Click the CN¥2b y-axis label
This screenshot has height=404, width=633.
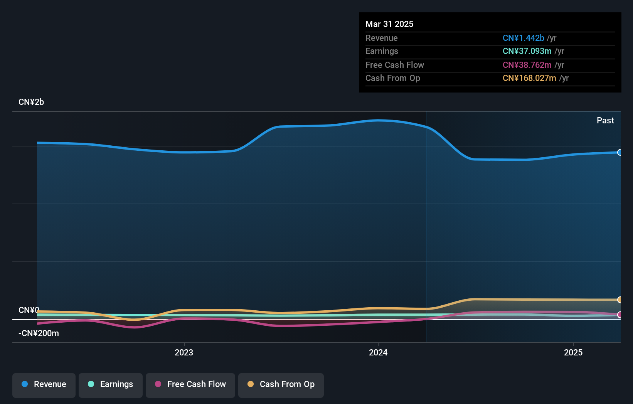(31, 102)
